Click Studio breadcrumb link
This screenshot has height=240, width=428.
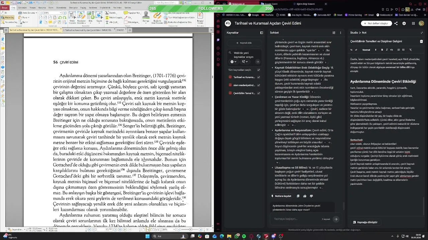click(x=354, y=33)
